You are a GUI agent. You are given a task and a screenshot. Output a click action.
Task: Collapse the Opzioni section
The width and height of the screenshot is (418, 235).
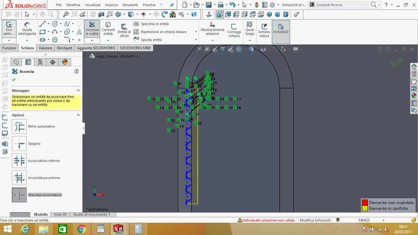(78, 115)
